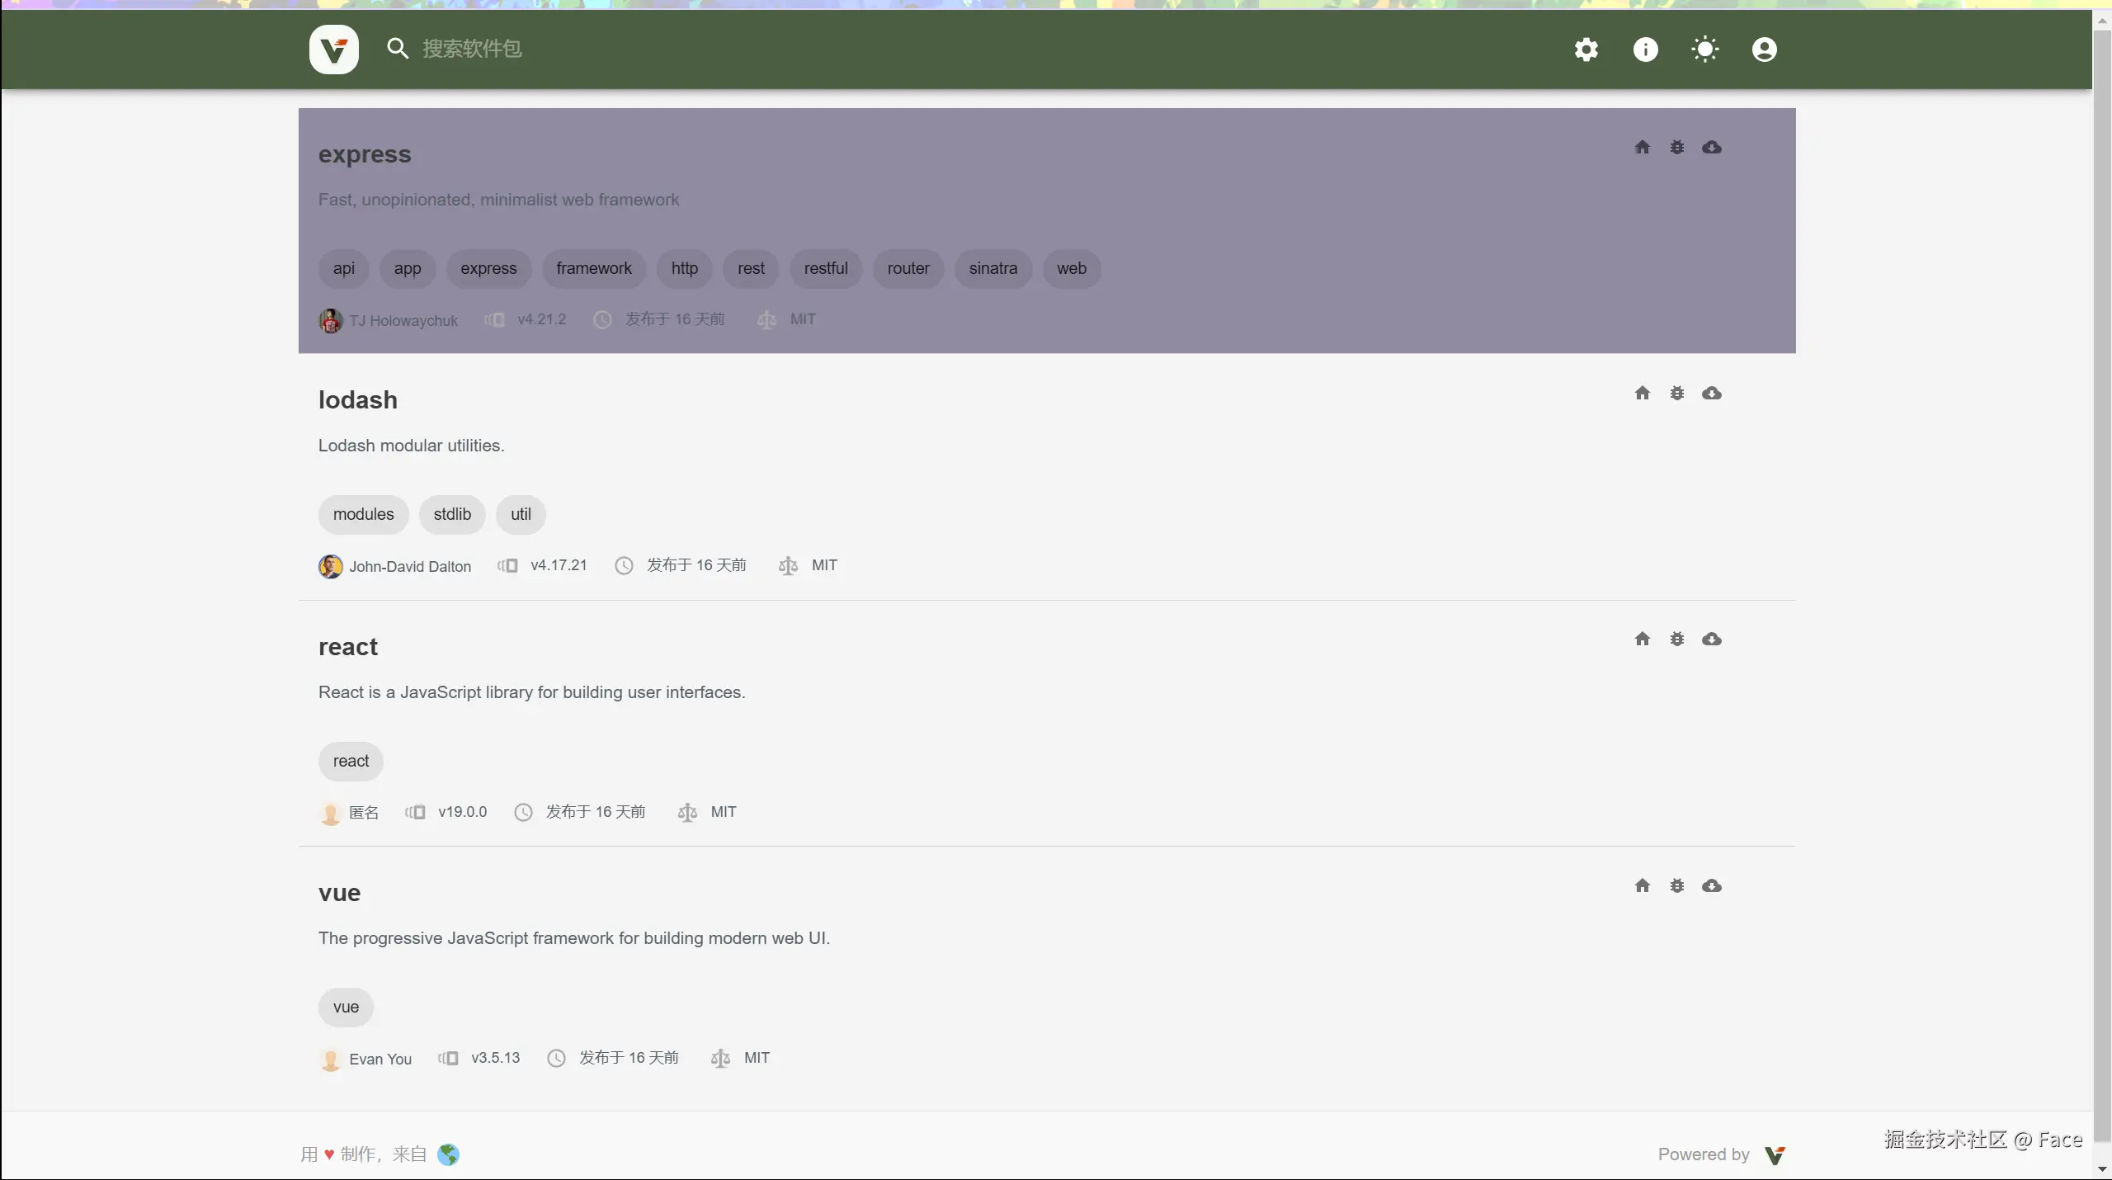Open the info dialog icon
This screenshot has height=1180, width=2112.
pos(1645,50)
